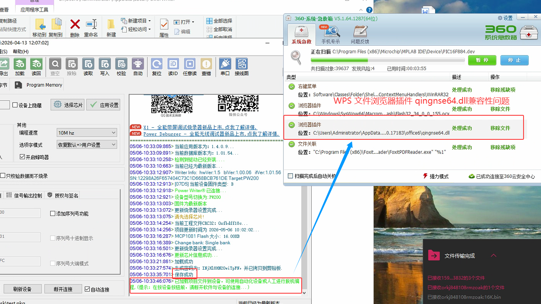Click 全部取消 in Explorer ribbon
The height and width of the screenshot is (304, 541).
(219, 29)
